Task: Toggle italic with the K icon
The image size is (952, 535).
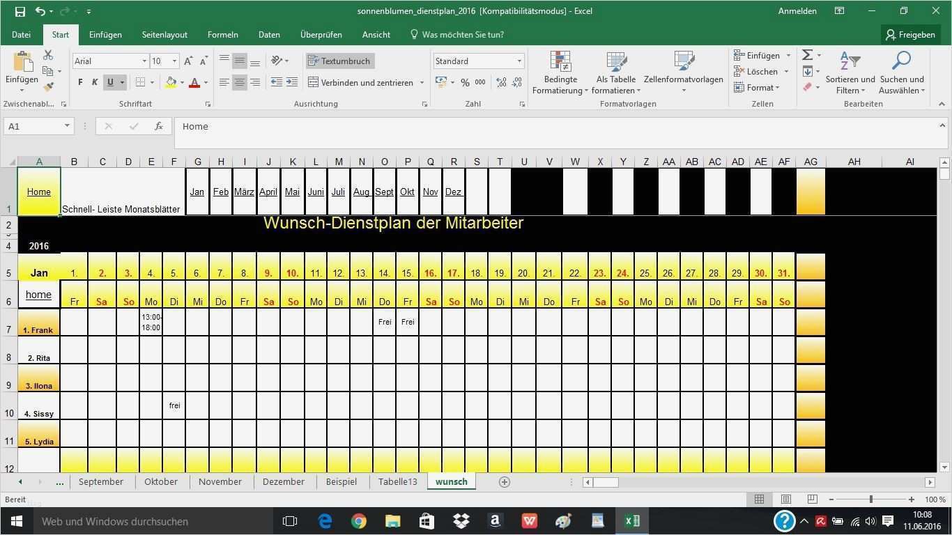Action: click(95, 82)
